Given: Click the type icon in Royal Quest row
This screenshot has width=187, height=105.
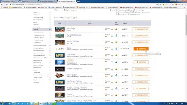Looking at the screenshot, I should pos(116,76).
